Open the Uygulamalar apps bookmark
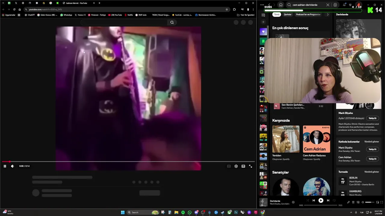This screenshot has height=216, width=385. tap(9, 15)
